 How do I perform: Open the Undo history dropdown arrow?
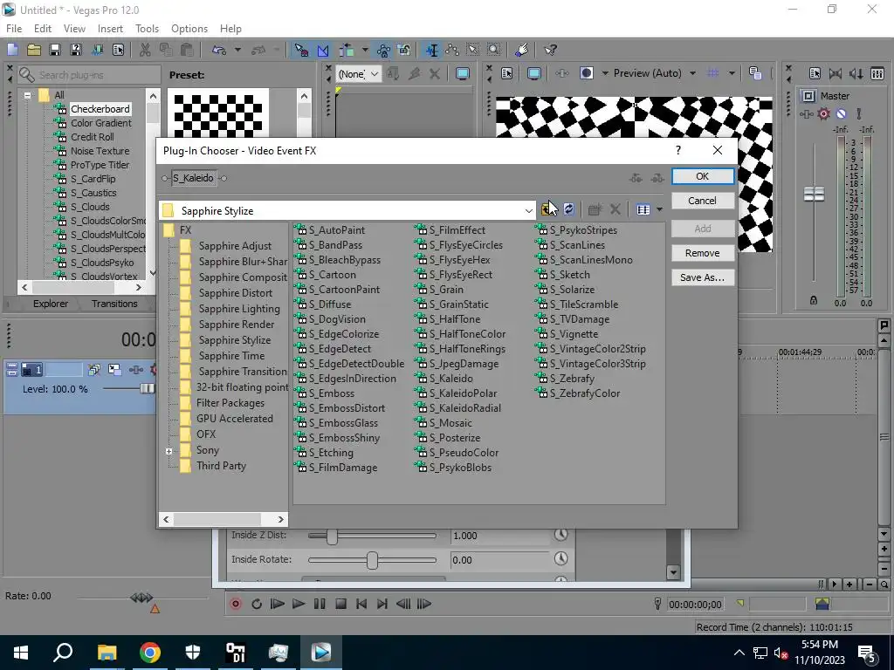click(237, 50)
